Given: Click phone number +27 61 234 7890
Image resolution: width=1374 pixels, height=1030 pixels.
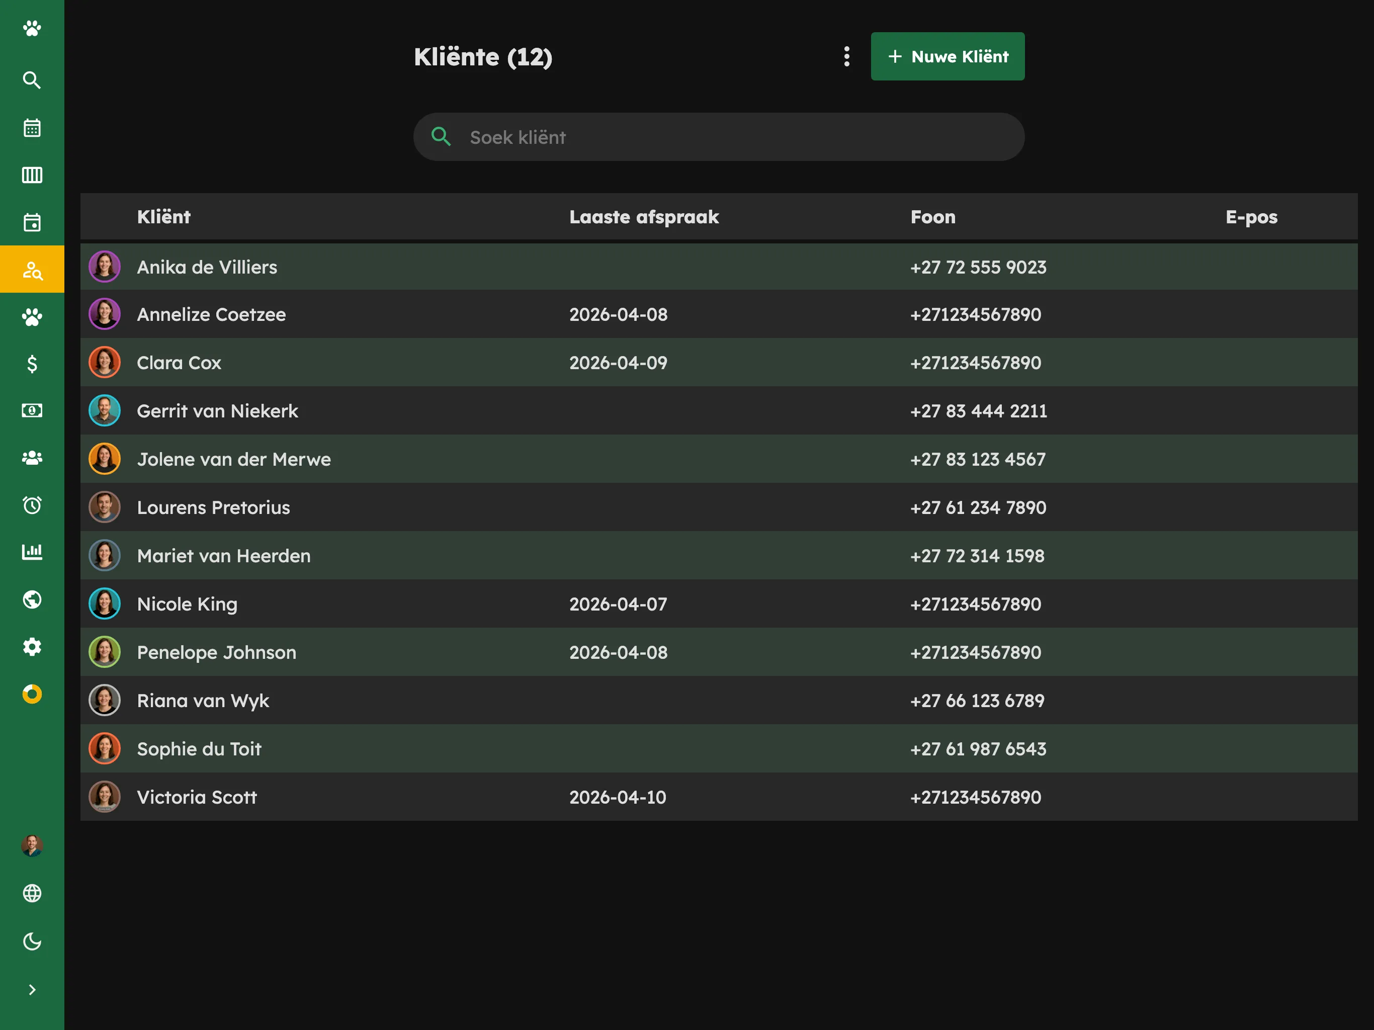Looking at the screenshot, I should [978, 507].
